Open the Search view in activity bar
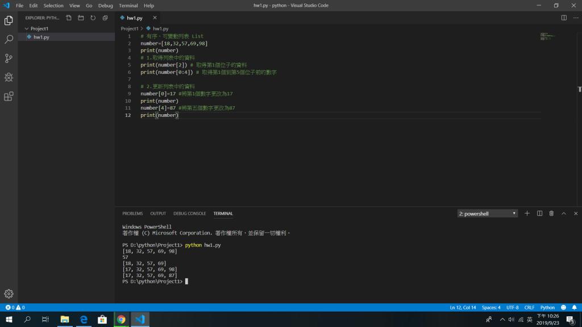Screen dimensions: 582x327 pos(9,39)
